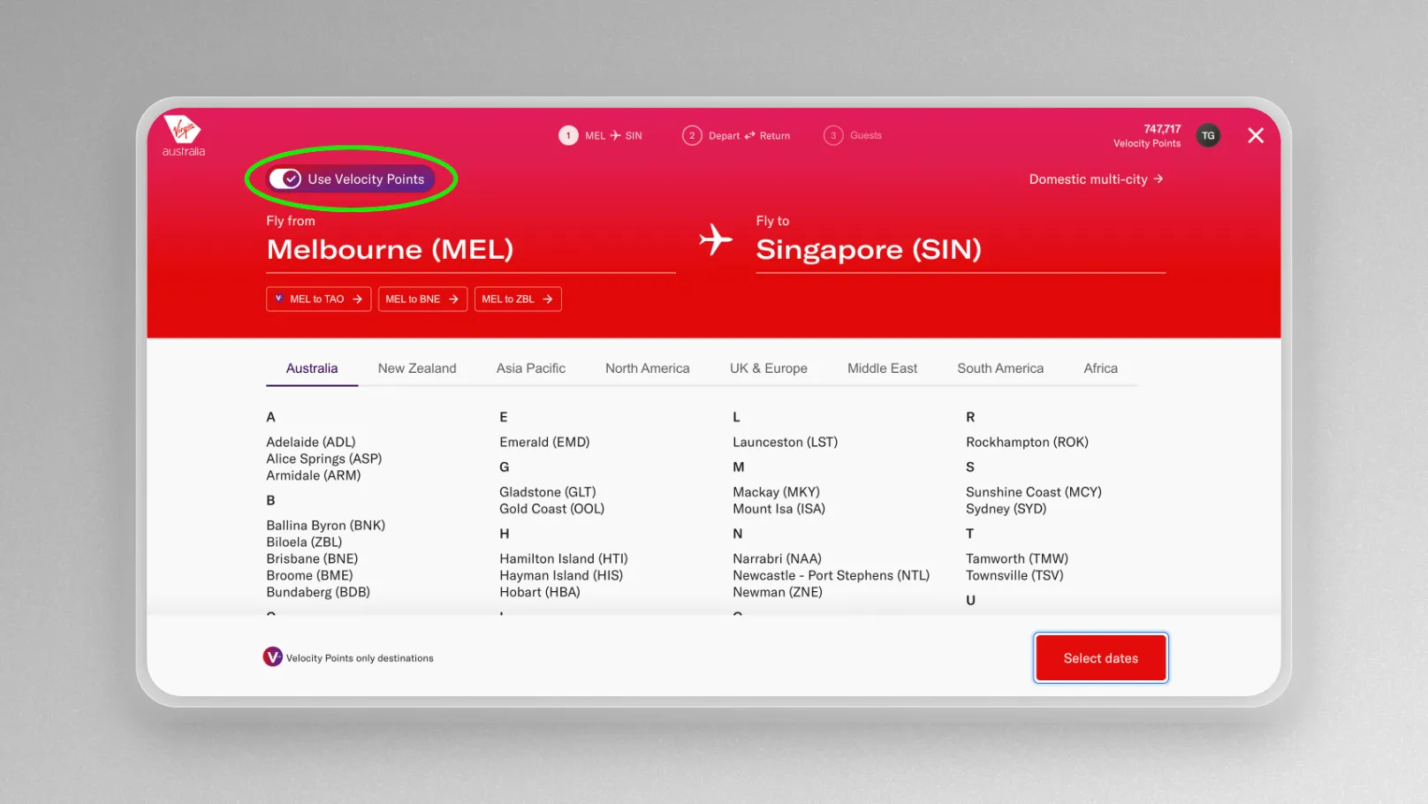Click the Velocity V legend icon
The width and height of the screenshot is (1428, 804).
272,656
